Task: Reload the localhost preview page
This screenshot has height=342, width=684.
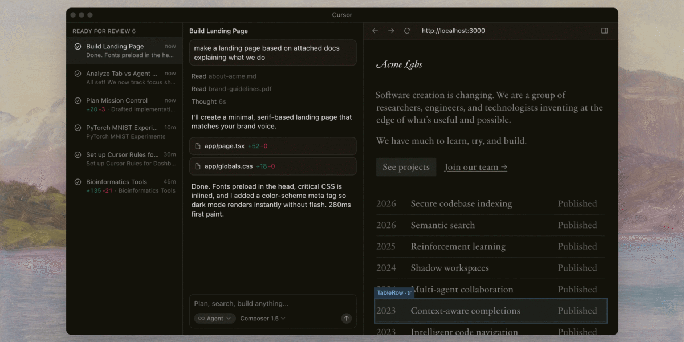Action: [407, 31]
